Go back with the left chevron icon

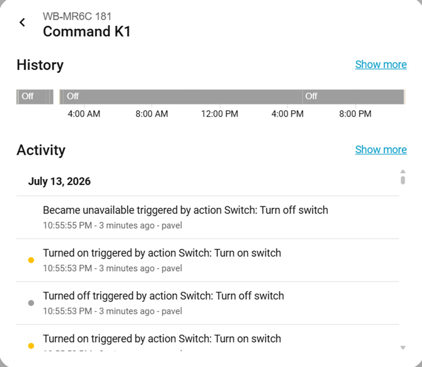22,22
